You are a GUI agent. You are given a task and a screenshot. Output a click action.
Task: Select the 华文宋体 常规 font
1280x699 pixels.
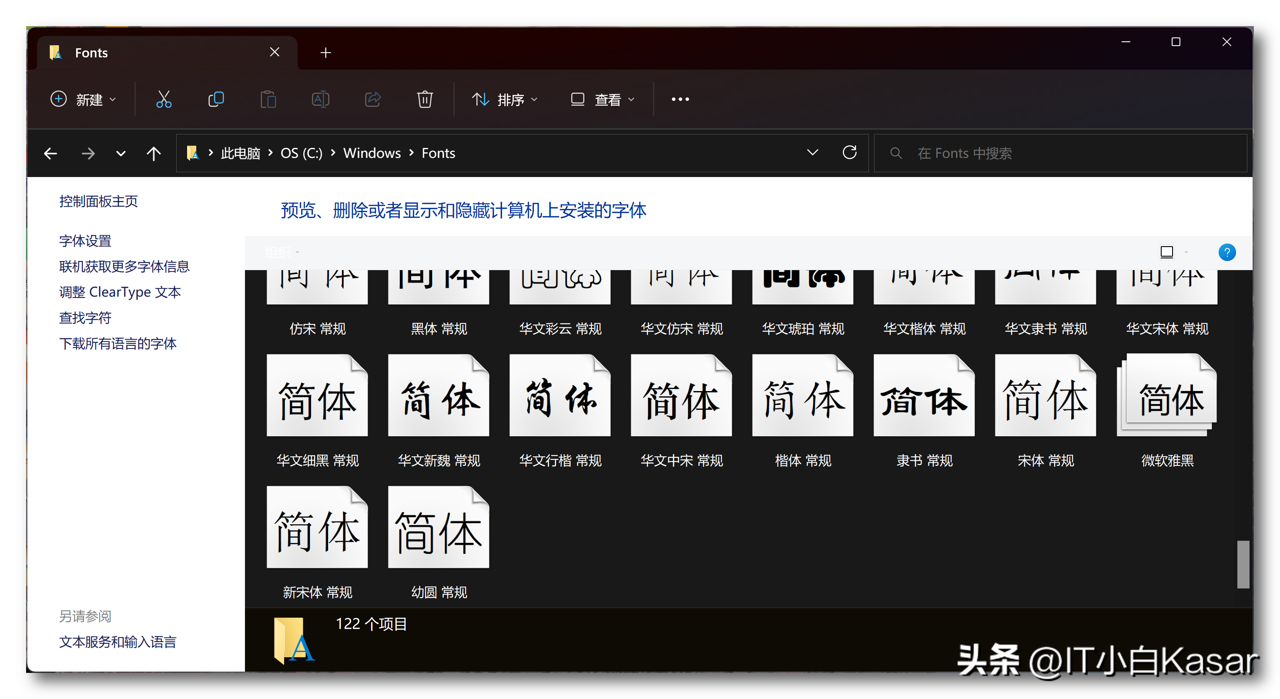1167,304
